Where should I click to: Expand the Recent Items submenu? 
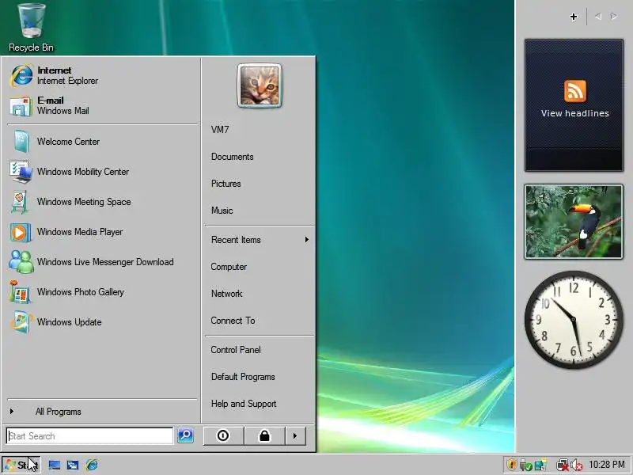pos(259,240)
